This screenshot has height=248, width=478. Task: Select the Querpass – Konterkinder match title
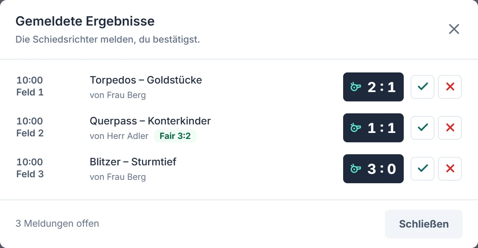tap(150, 121)
